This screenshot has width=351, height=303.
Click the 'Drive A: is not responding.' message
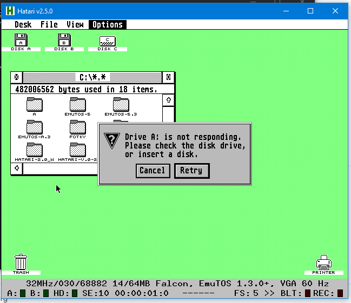pyautogui.click(x=183, y=137)
